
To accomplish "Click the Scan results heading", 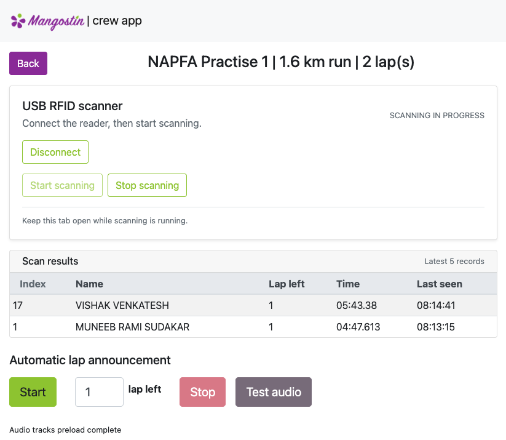I will (x=50, y=261).
